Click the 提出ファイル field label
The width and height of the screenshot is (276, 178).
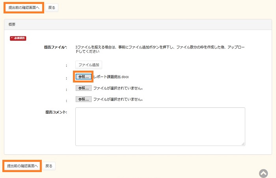pos(54,47)
